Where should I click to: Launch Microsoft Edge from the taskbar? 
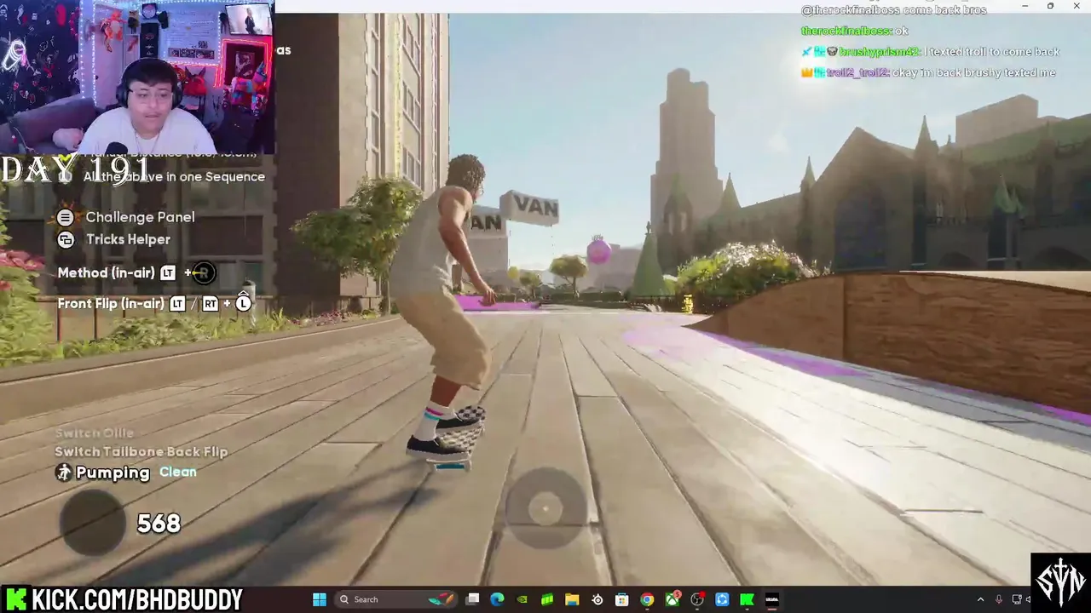(498, 599)
